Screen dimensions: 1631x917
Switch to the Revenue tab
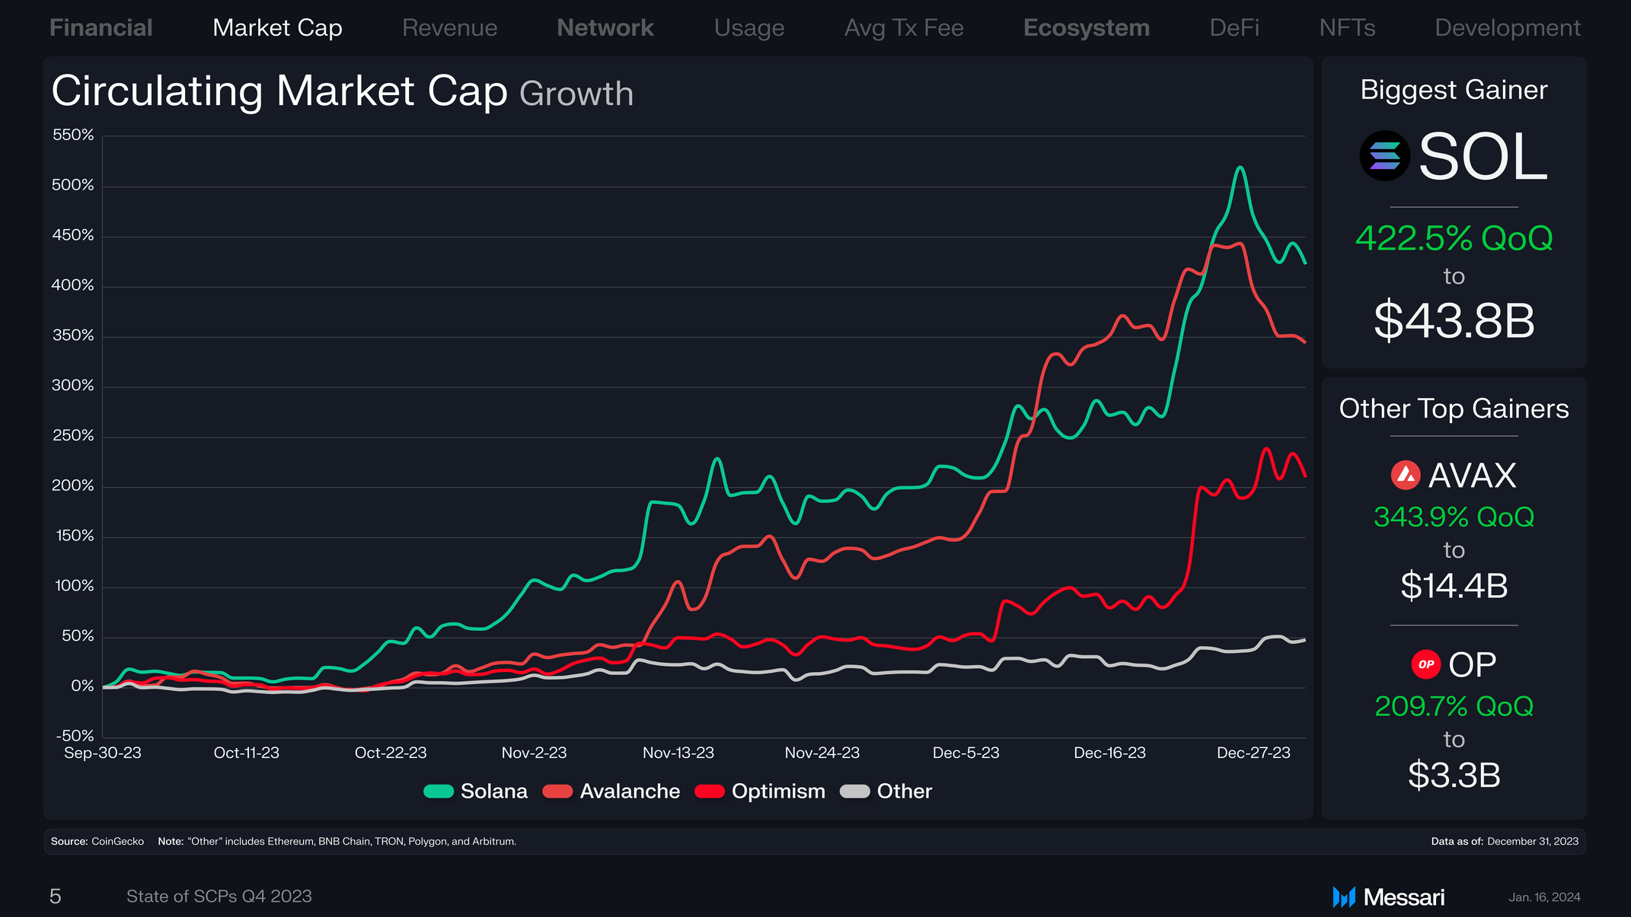(449, 28)
